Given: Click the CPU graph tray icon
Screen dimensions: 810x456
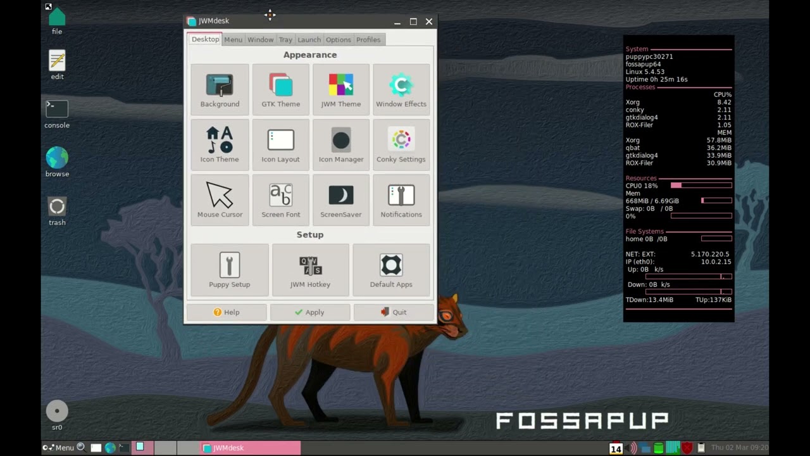Looking at the screenshot, I should [673, 448].
